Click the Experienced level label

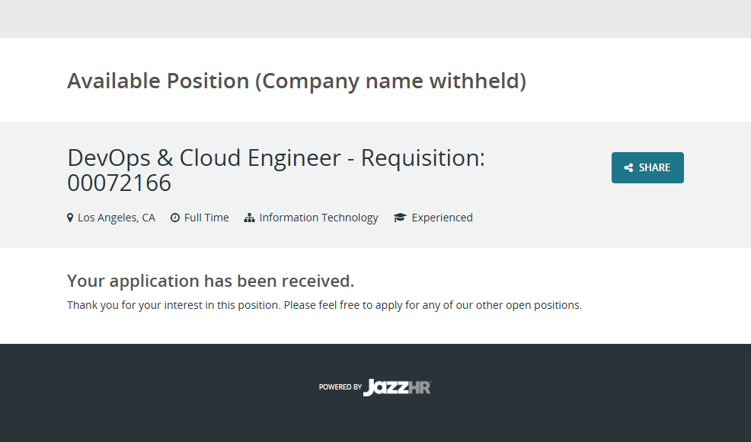442,218
